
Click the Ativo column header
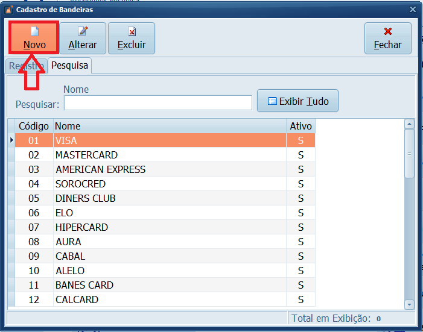pyautogui.click(x=301, y=126)
